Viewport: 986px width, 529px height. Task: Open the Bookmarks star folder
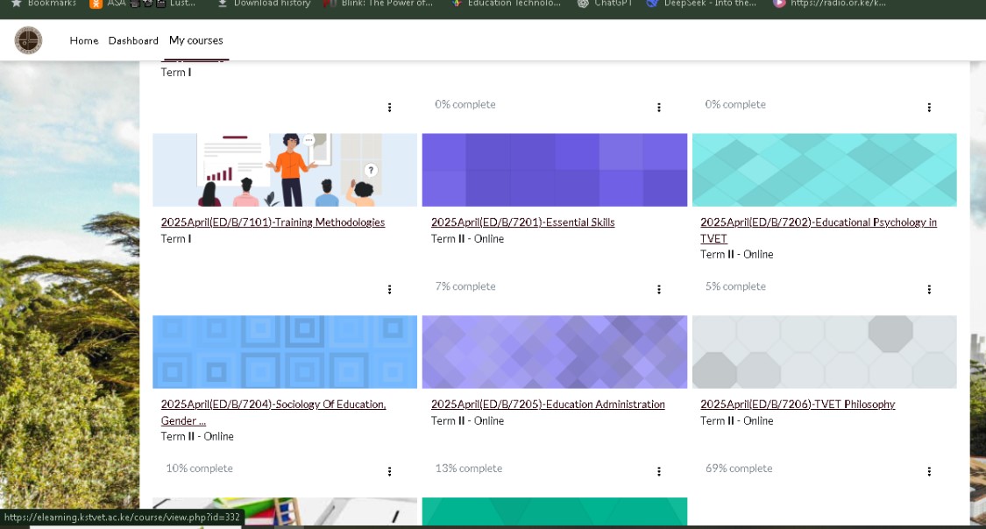(x=44, y=4)
